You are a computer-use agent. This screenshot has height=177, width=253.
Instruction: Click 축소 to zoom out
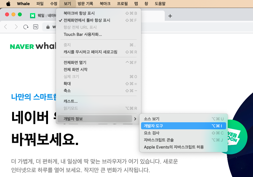tap(99, 91)
